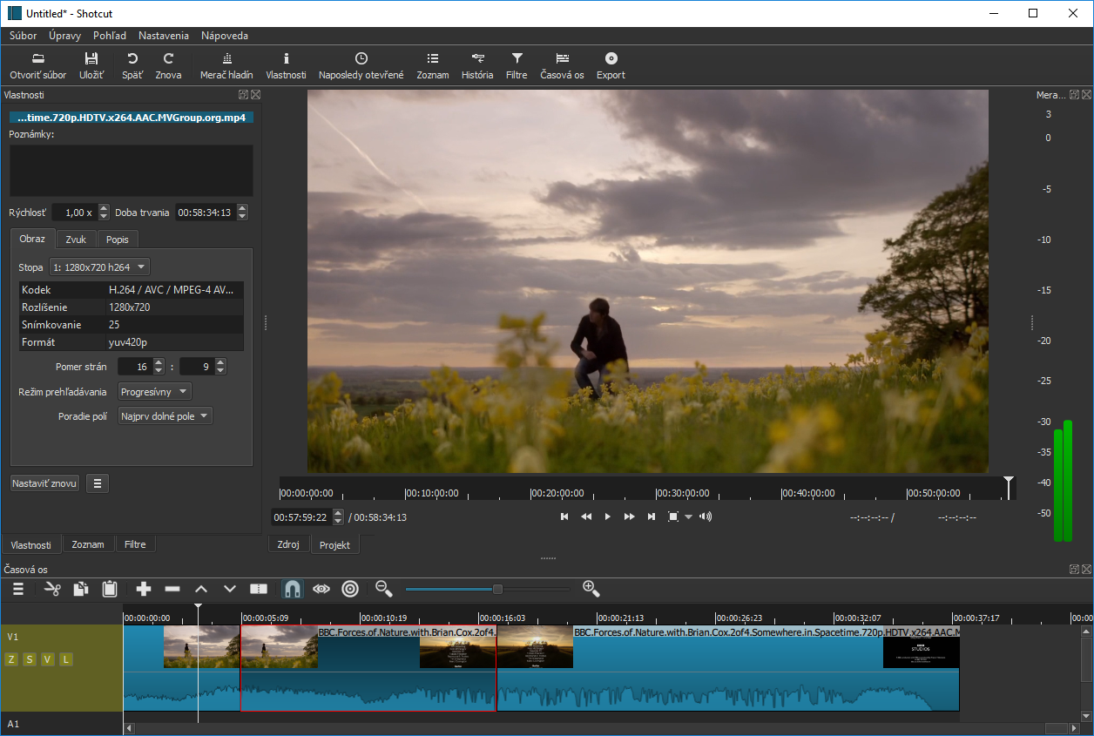Open the Merač hladín audio meter
The height and width of the screenshot is (736, 1094).
pos(226,65)
